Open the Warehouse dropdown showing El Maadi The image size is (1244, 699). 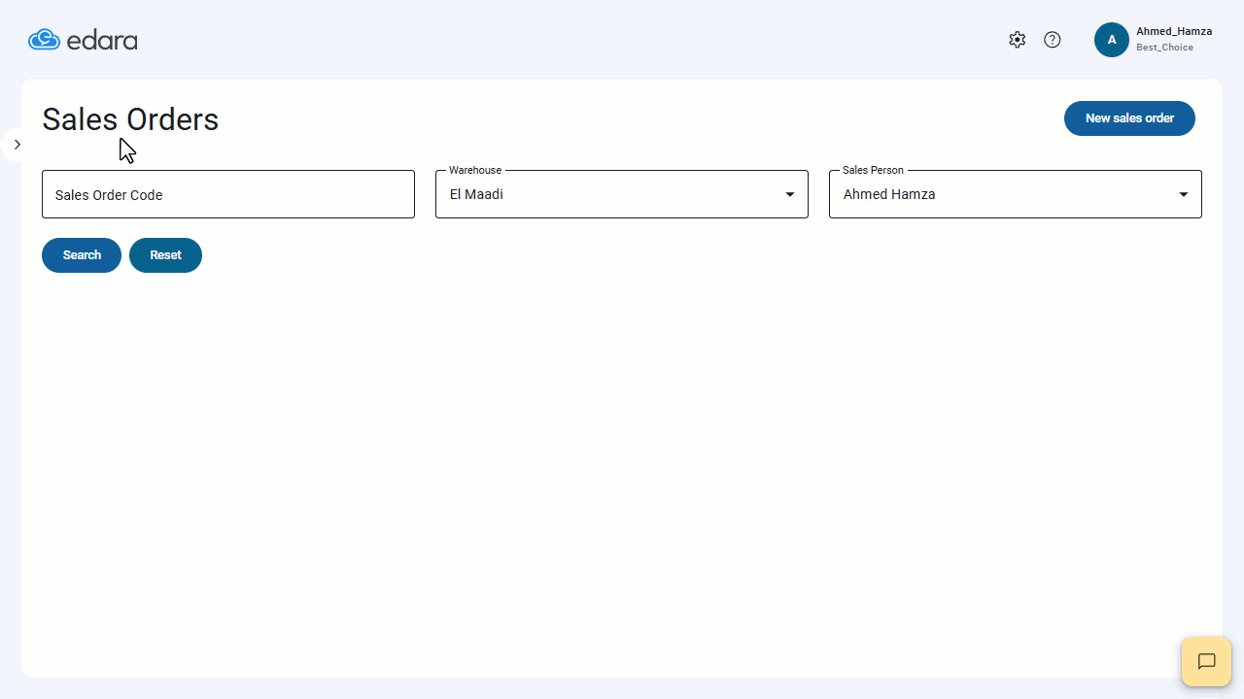[x=622, y=194]
